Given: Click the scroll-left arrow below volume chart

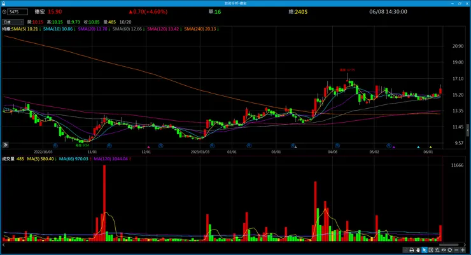Looking at the screenshot, I should pyautogui.click(x=3, y=245).
